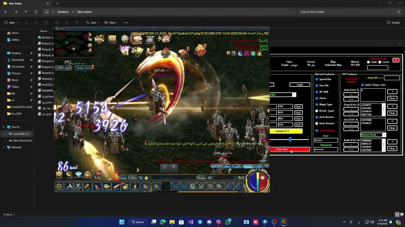Click the User input field testz1

click(x=326, y=140)
